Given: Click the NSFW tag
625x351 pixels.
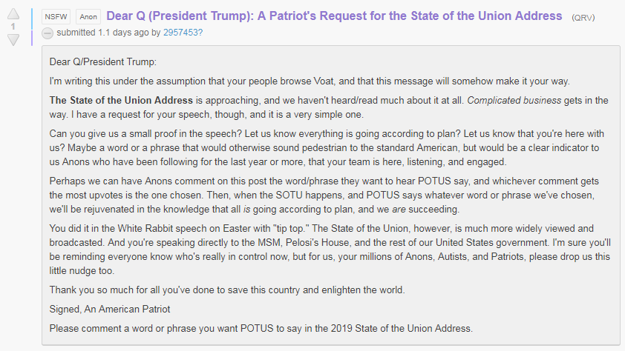Looking at the screenshot, I should tap(56, 17).
